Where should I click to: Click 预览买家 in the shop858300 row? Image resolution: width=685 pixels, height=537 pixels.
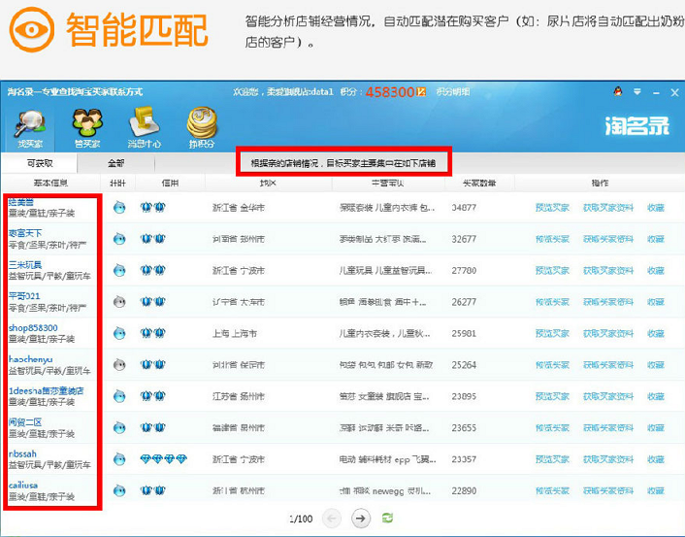pyautogui.click(x=552, y=334)
